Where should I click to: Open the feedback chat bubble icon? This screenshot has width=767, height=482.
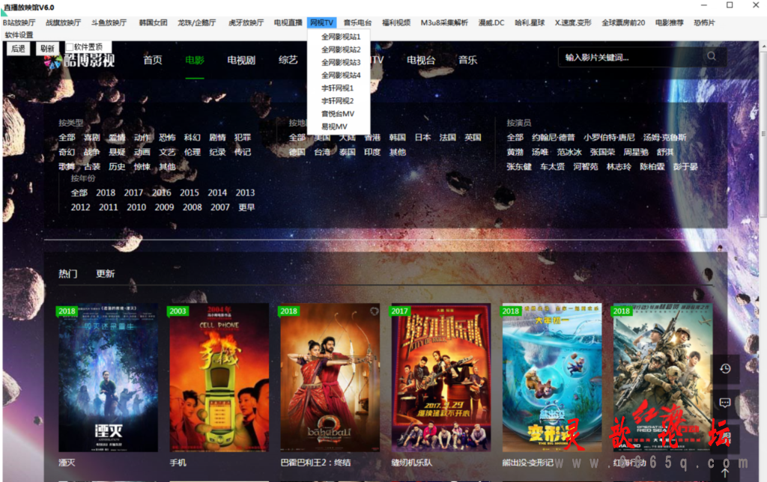[x=725, y=403]
